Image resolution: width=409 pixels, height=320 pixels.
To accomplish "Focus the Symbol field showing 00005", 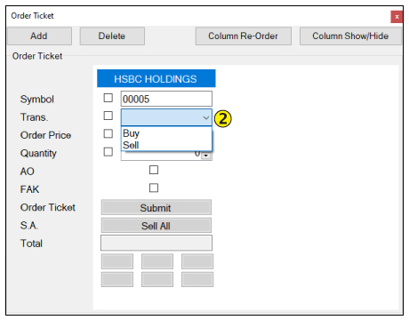I will click(166, 99).
